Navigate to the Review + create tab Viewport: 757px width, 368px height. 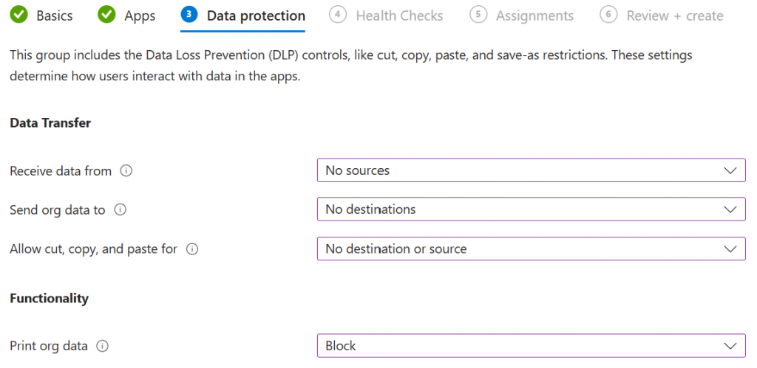pos(675,15)
